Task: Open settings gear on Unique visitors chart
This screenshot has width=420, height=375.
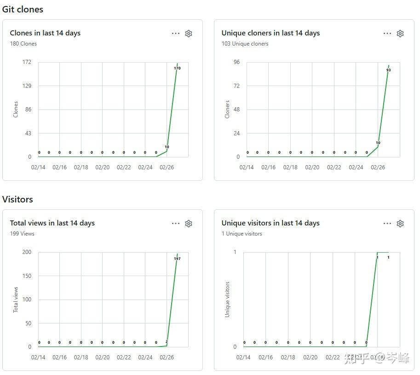Action: (x=400, y=224)
